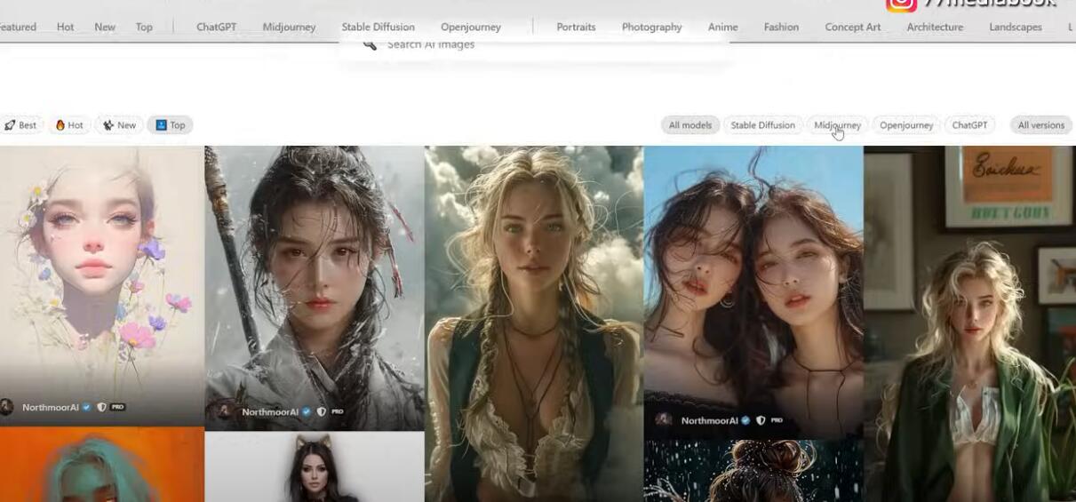Open Hot in the top navigation bar
The image size is (1076, 502).
pos(66,28)
